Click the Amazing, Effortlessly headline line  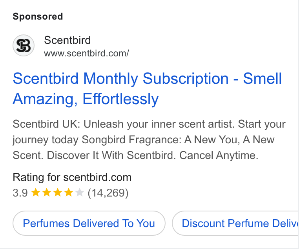coord(86,99)
